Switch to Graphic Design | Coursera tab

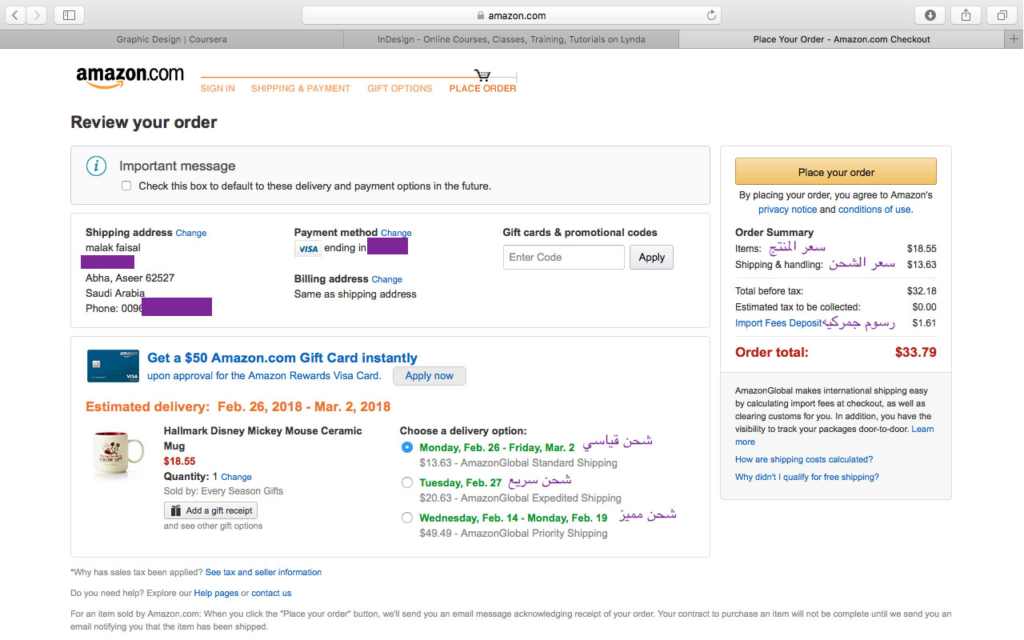point(171,38)
